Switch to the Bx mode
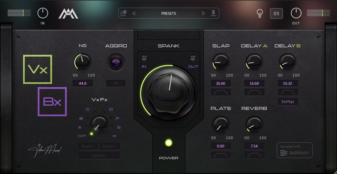Viewport: 337px width, 174px height. tap(53, 102)
